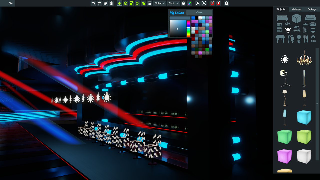Image resolution: width=320 pixels, height=180 pixels.
Task: Select the cube primitives category icon
Action: pos(297,18)
